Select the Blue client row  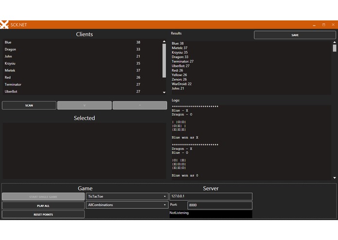[82, 42]
